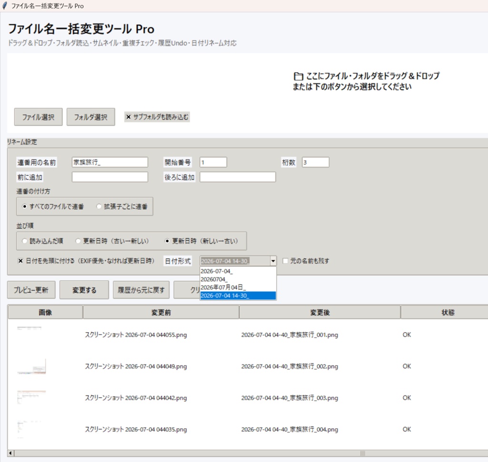Click the プレビュー更新 button
The width and height of the screenshot is (488, 462).
(x=31, y=290)
